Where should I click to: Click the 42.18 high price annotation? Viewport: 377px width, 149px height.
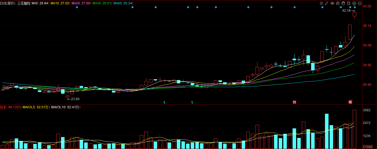346,11
